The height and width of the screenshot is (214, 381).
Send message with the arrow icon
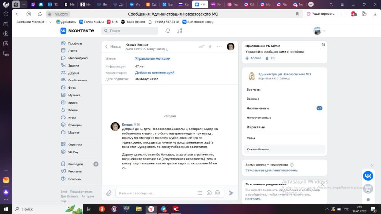click(x=231, y=193)
